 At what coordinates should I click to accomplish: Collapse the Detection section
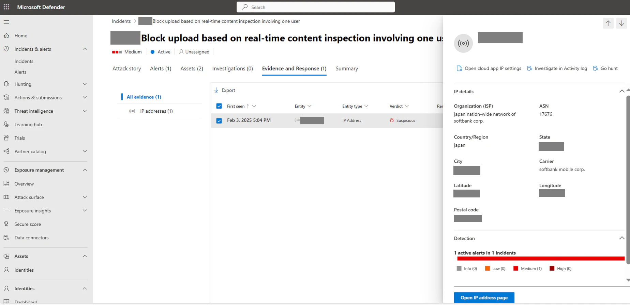tap(622, 238)
